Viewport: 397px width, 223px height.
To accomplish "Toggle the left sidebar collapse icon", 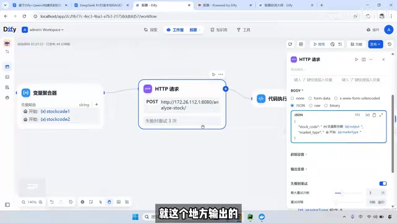I will [7, 204].
